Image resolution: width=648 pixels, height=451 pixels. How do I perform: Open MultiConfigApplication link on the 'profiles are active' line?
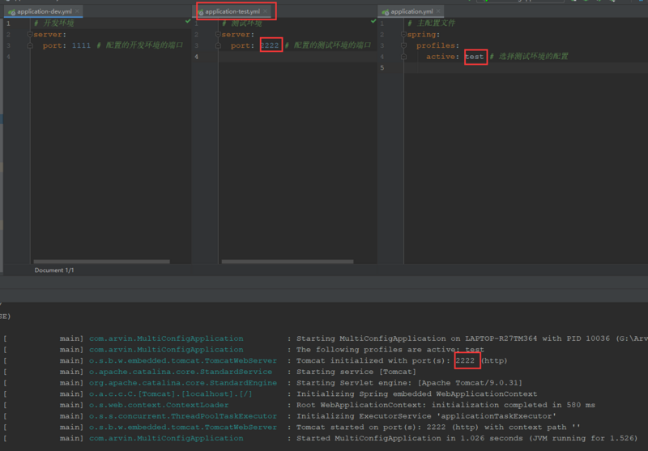[166, 350]
